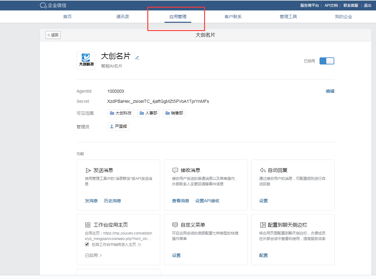
Task: Click the 自定义菜单 icon
Action: (x=175, y=225)
